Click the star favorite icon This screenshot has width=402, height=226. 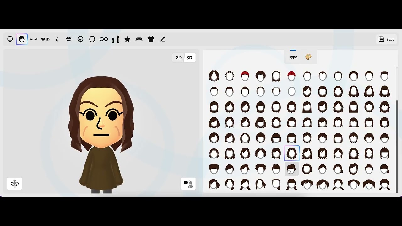127,39
